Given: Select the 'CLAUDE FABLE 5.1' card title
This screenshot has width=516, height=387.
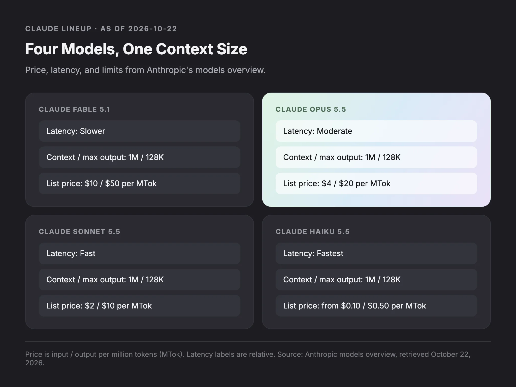Looking at the screenshot, I should coord(75,109).
